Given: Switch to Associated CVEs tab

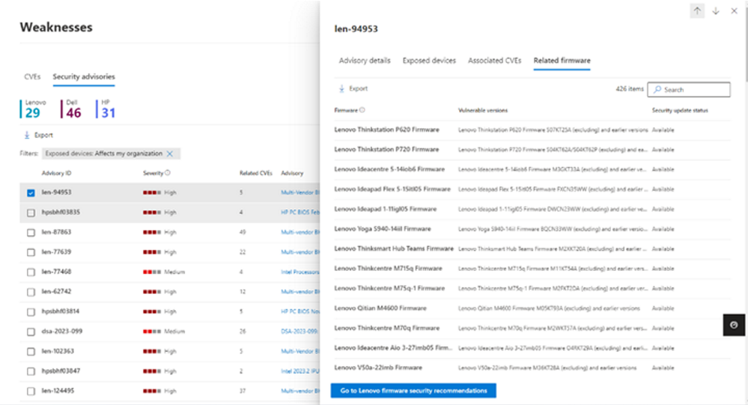Looking at the screenshot, I should pos(494,61).
